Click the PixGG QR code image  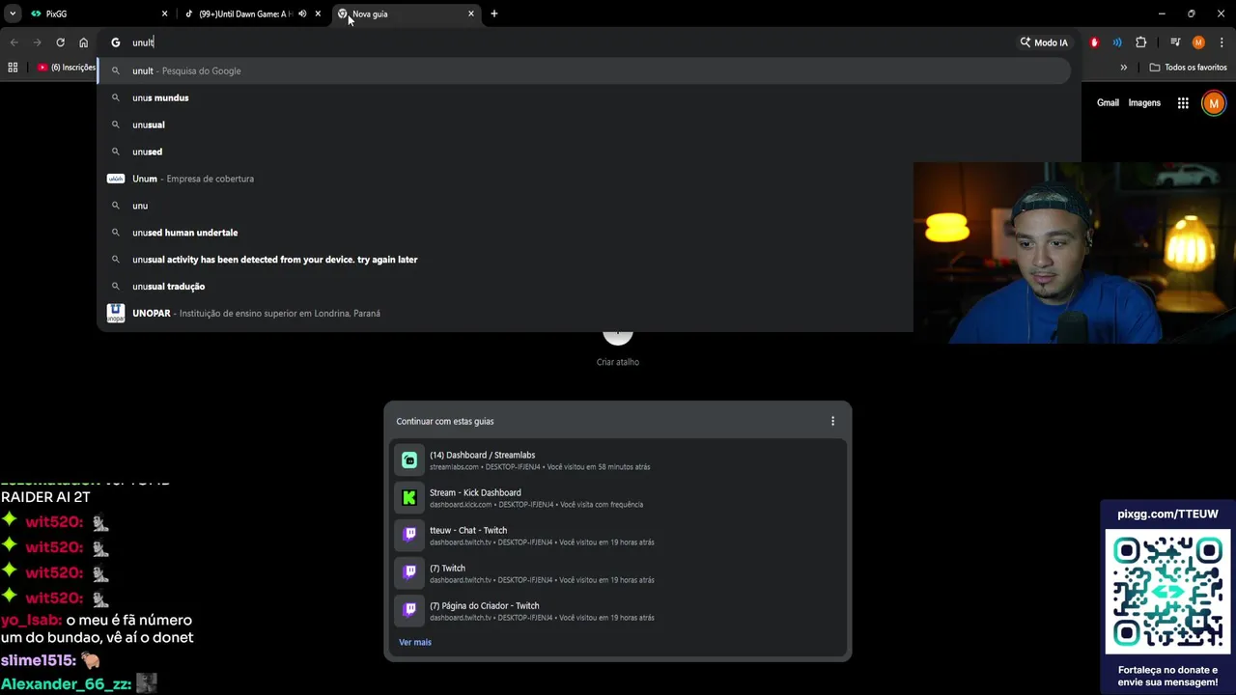(1168, 593)
